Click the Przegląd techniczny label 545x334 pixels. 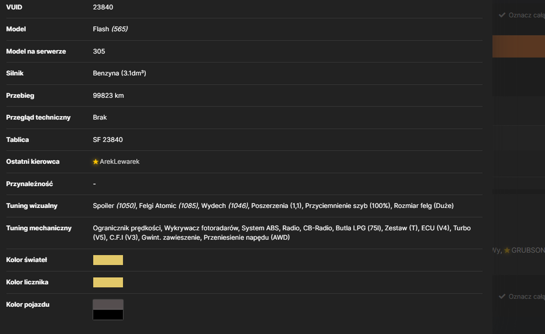[38, 117]
